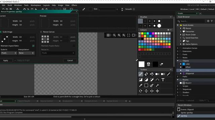Select the Rectangle shape tool
This screenshot has height=120, width=215.
[x=141, y=80]
